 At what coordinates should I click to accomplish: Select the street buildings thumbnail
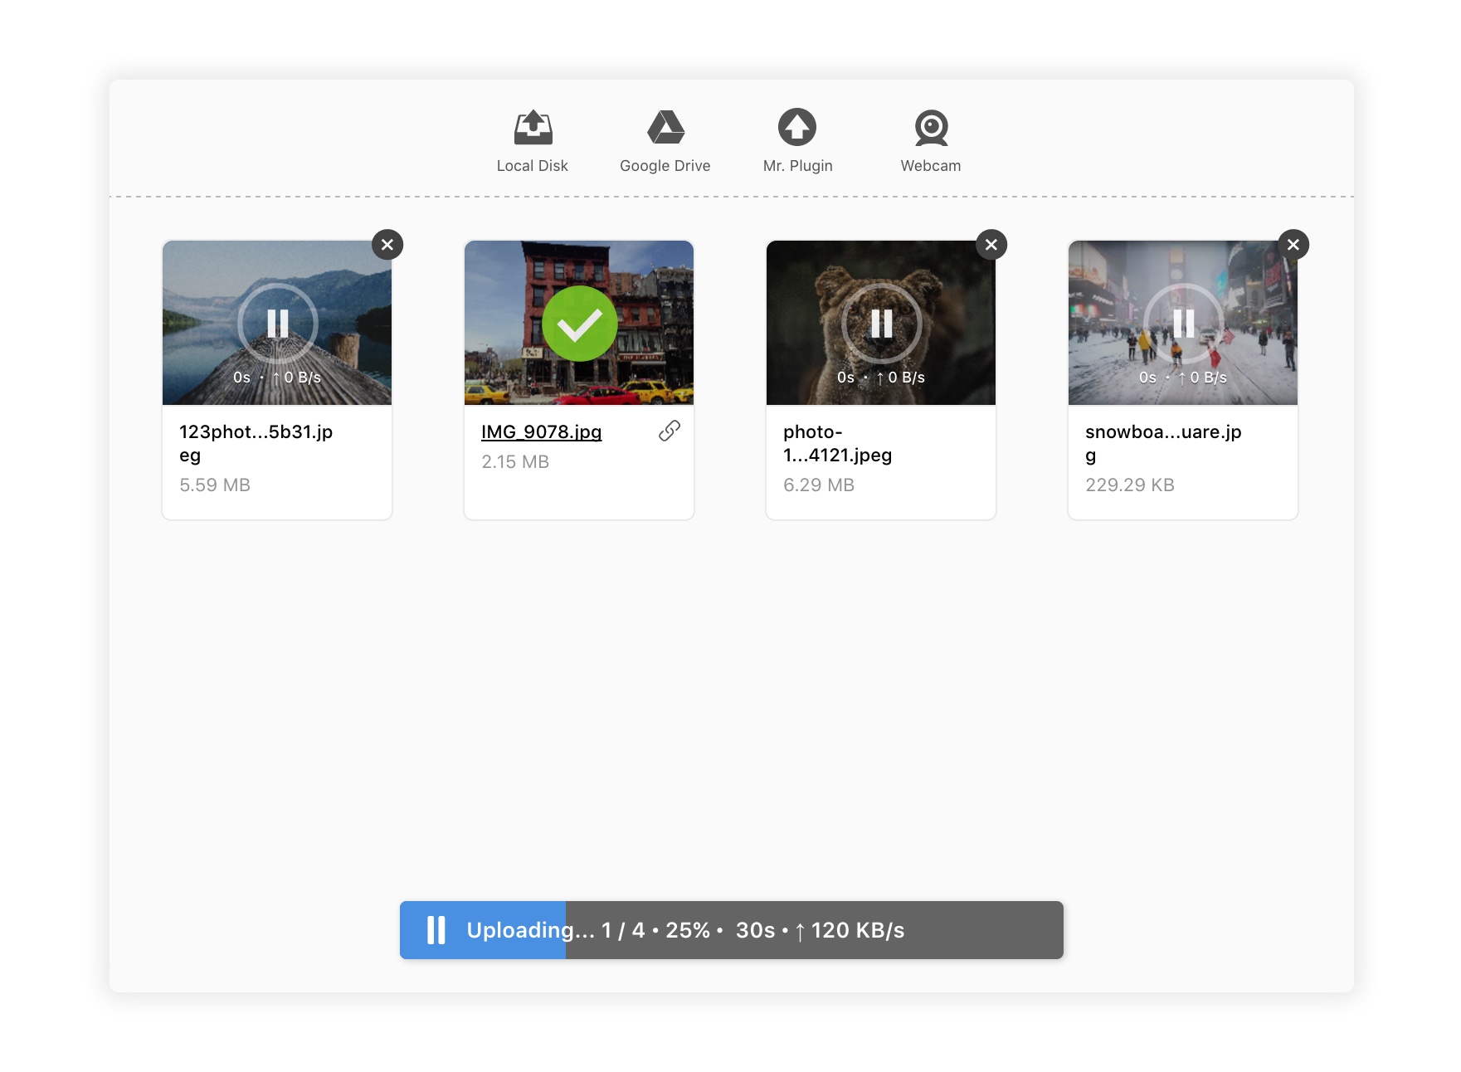(x=579, y=323)
